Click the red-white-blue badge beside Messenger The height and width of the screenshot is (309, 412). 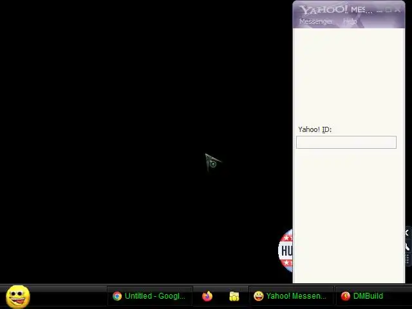286,250
